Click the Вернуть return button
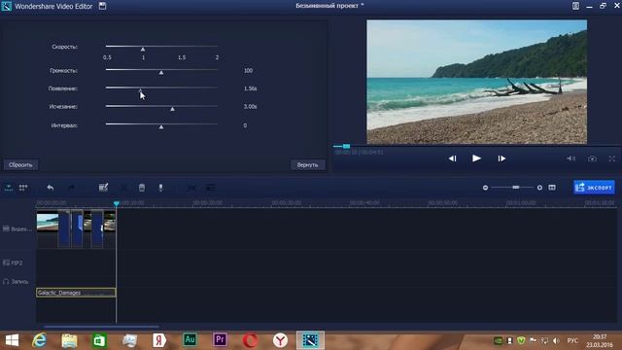 coord(307,164)
